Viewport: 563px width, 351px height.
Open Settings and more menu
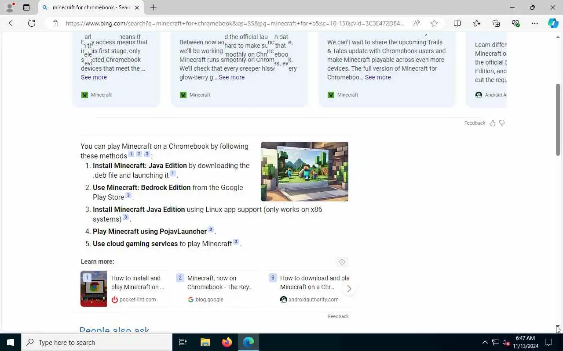[x=535, y=23]
